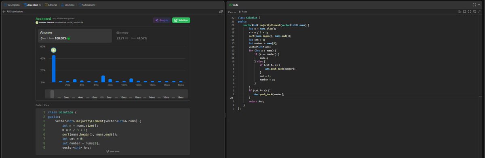485x158 pixels.
Task: Select the Accepted tab
Action: pyautogui.click(x=31, y=4)
